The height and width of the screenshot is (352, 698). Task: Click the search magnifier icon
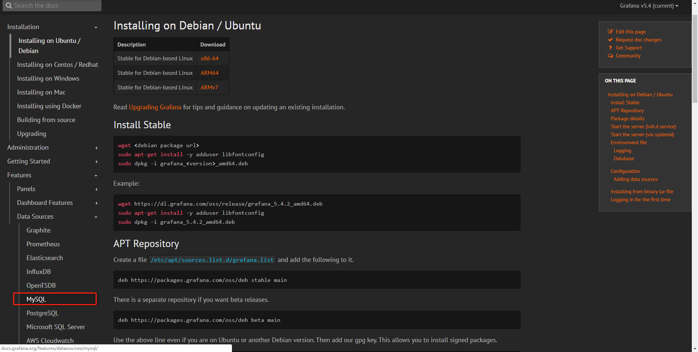9,5
